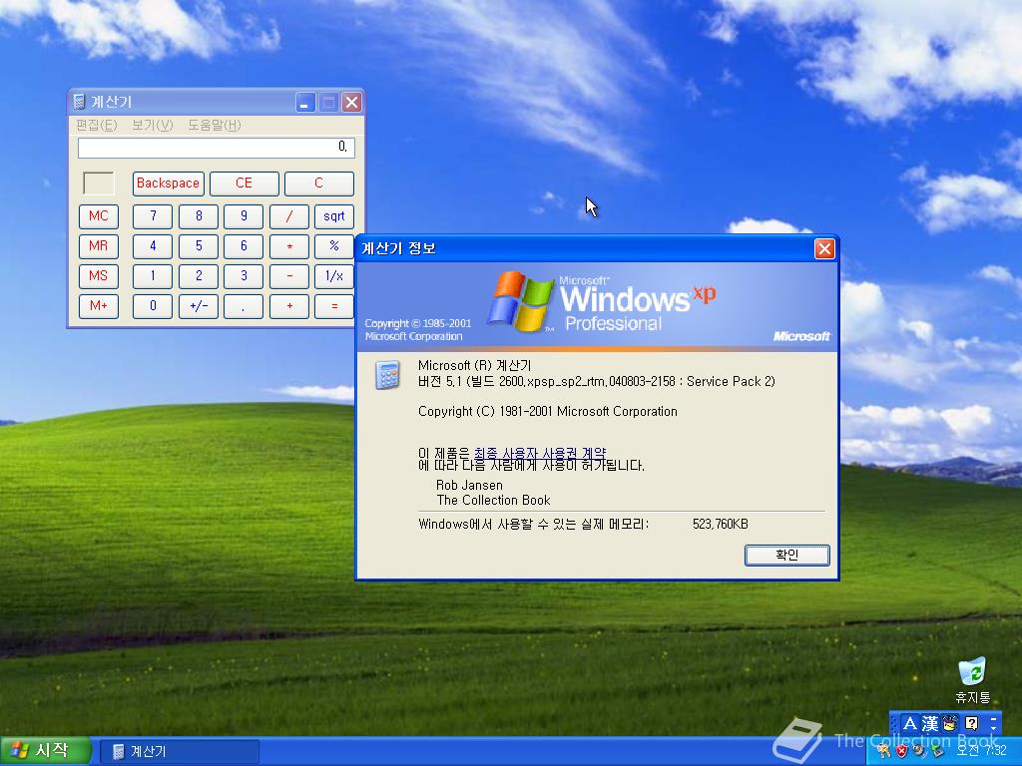Click the minus (-) button

(x=288, y=276)
